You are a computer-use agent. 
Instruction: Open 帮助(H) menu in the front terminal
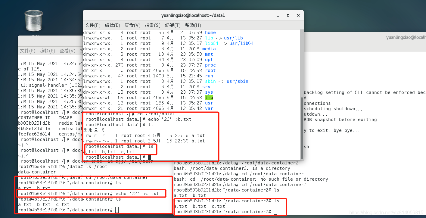[193, 25]
